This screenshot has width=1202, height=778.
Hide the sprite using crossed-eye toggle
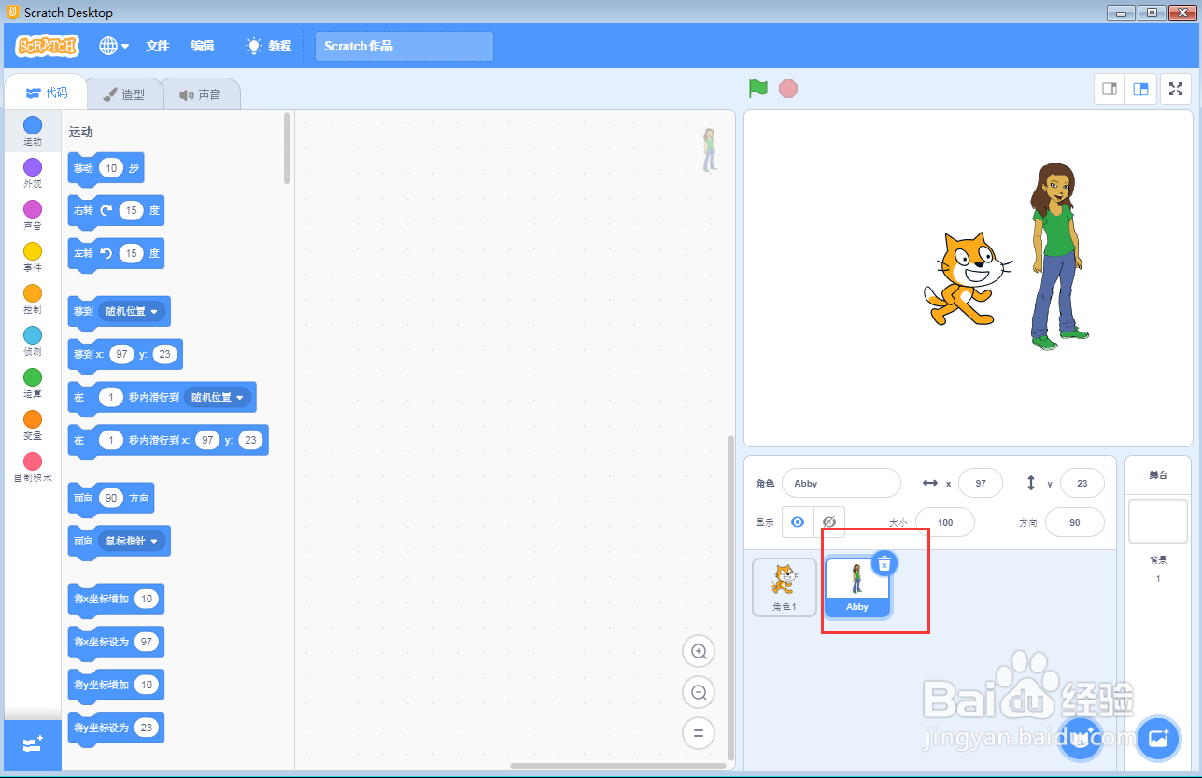pos(828,521)
